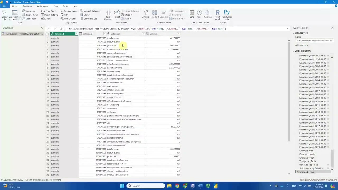Open Use First Row as Headers dropdown
This screenshot has width=338, height=190.
point(15,15)
